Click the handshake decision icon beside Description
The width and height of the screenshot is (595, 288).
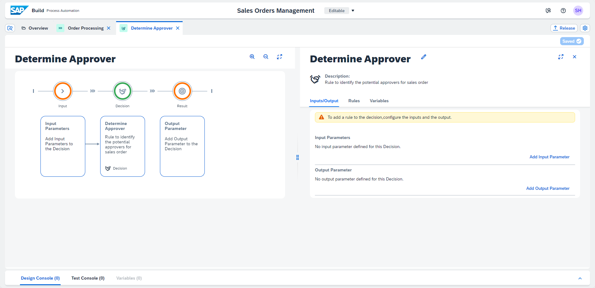click(315, 79)
